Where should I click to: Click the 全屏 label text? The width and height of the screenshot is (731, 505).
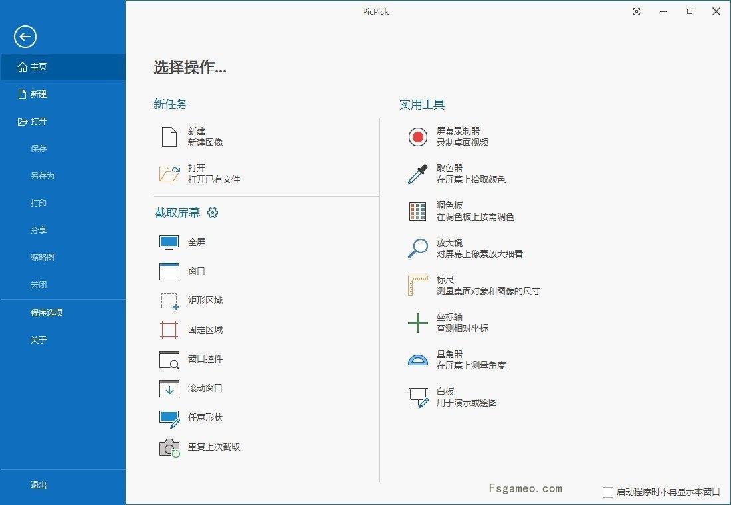point(197,242)
